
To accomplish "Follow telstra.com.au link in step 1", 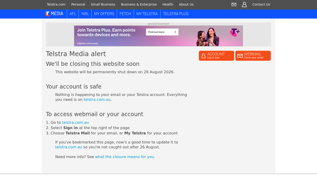I will (75, 122).
